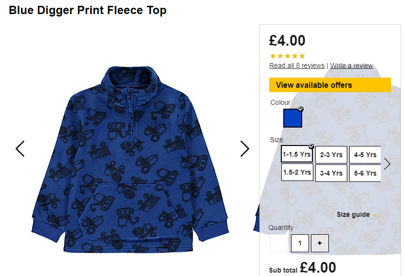Show the next product image
405x276 pixels.
[244, 148]
